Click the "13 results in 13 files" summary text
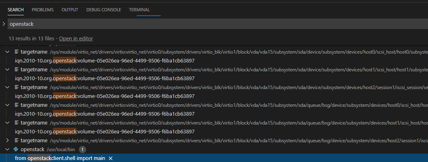Screen dimensions: 428x162 (x=32, y=39)
